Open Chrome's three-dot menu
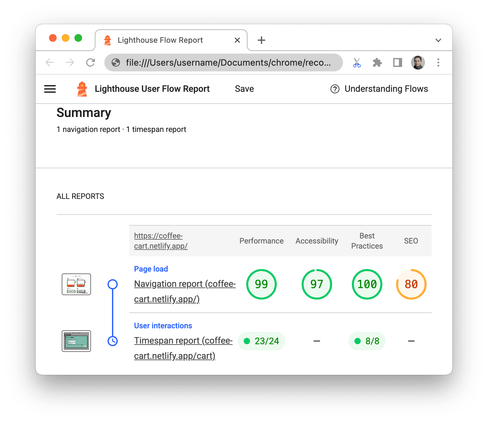Image resolution: width=488 pixels, height=422 pixels. (x=438, y=62)
